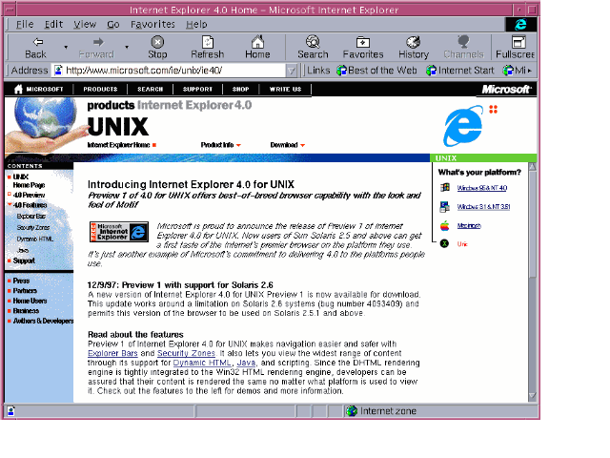610x458 pixels.
Task: Click the page icon in address bar
Action: click(x=58, y=70)
